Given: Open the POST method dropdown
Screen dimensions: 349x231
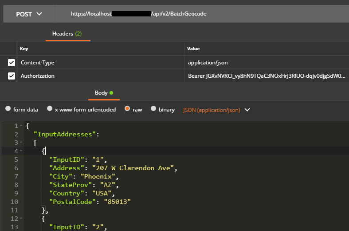Looking at the screenshot, I should tap(29, 14).
